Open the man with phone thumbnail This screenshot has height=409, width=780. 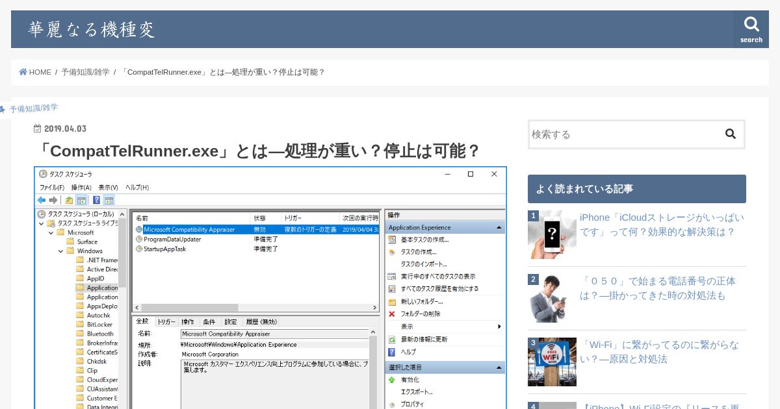552,298
